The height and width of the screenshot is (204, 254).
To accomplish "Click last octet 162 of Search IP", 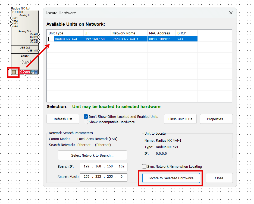I will coord(121,166).
